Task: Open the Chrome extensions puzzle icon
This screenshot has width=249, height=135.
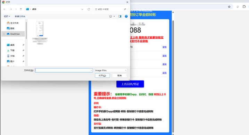Action: click(244, 7)
